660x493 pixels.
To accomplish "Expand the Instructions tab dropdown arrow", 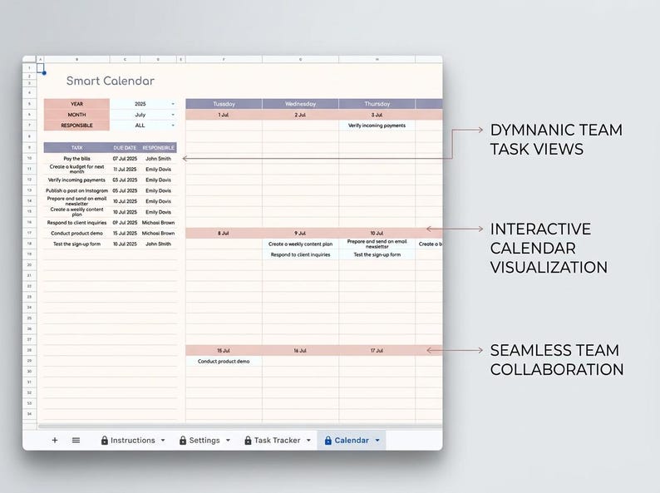I will (x=163, y=441).
